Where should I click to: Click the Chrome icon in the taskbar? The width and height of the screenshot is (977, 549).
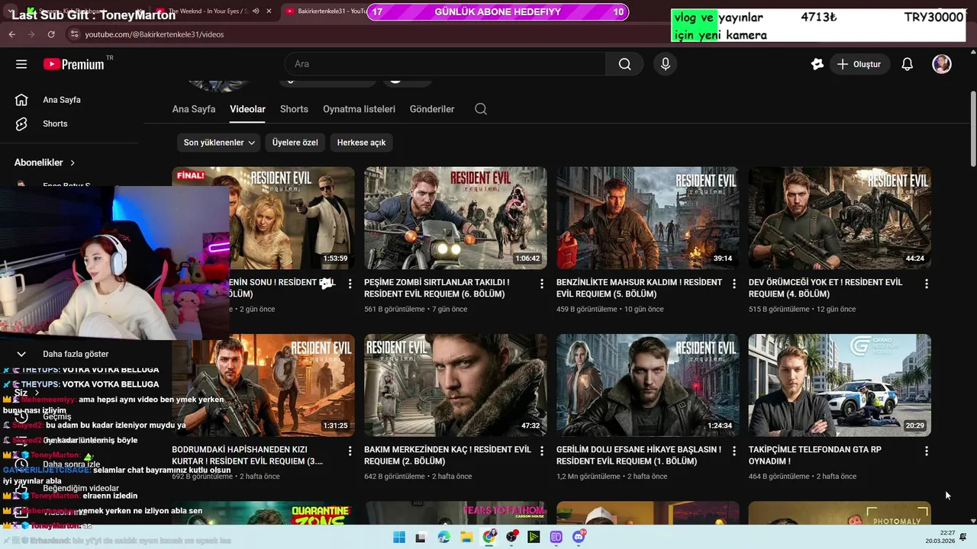coord(489,537)
